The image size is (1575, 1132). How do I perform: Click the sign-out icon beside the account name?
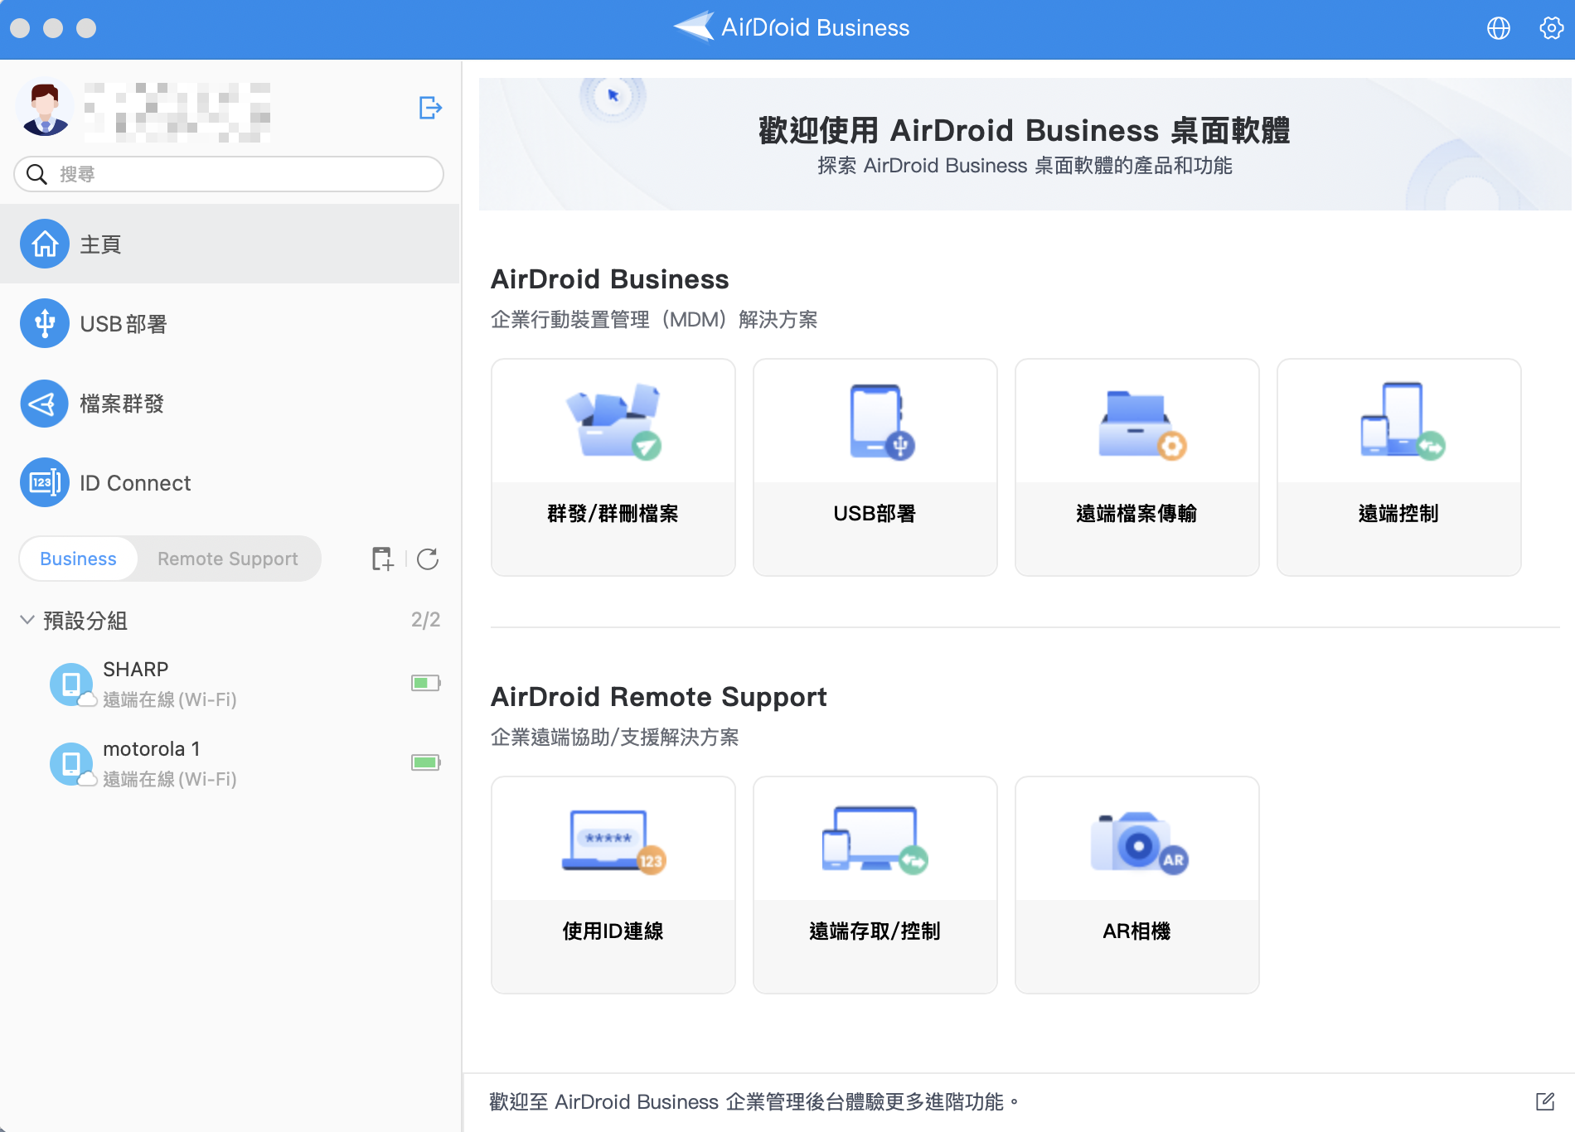coord(430,108)
